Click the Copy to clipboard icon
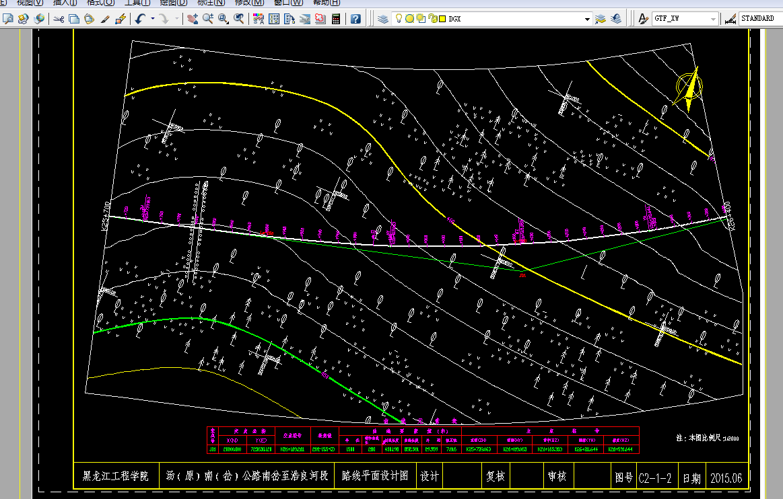Screen dimensions: 783x499 [x=74, y=19]
